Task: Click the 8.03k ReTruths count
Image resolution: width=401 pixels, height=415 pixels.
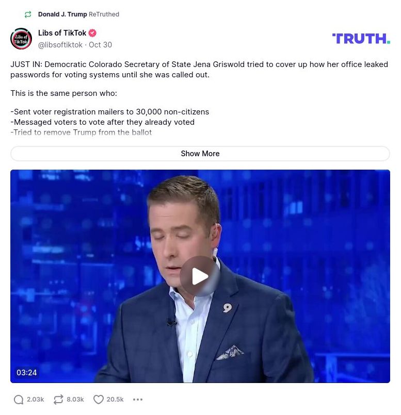Action: (75, 400)
